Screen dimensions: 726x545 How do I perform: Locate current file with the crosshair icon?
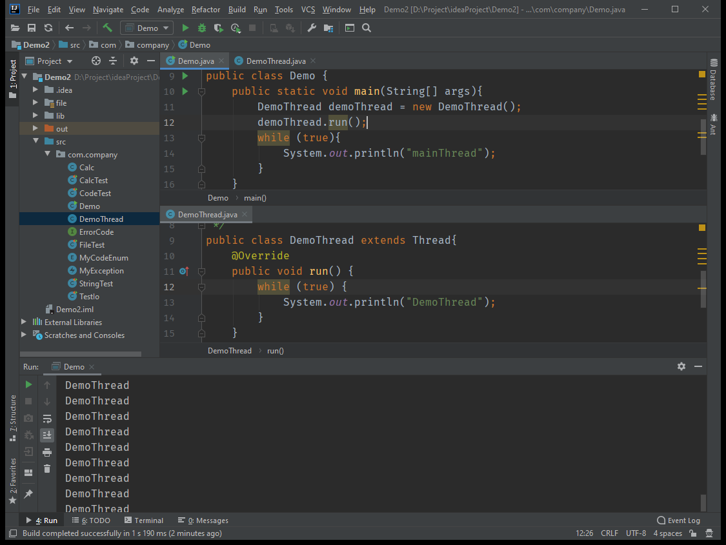click(x=96, y=61)
